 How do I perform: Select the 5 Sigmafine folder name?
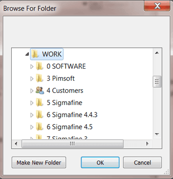[x=64, y=103]
